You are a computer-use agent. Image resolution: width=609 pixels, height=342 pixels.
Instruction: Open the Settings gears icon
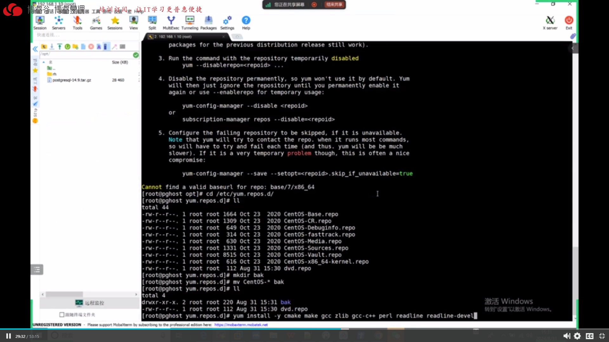pos(227,23)
